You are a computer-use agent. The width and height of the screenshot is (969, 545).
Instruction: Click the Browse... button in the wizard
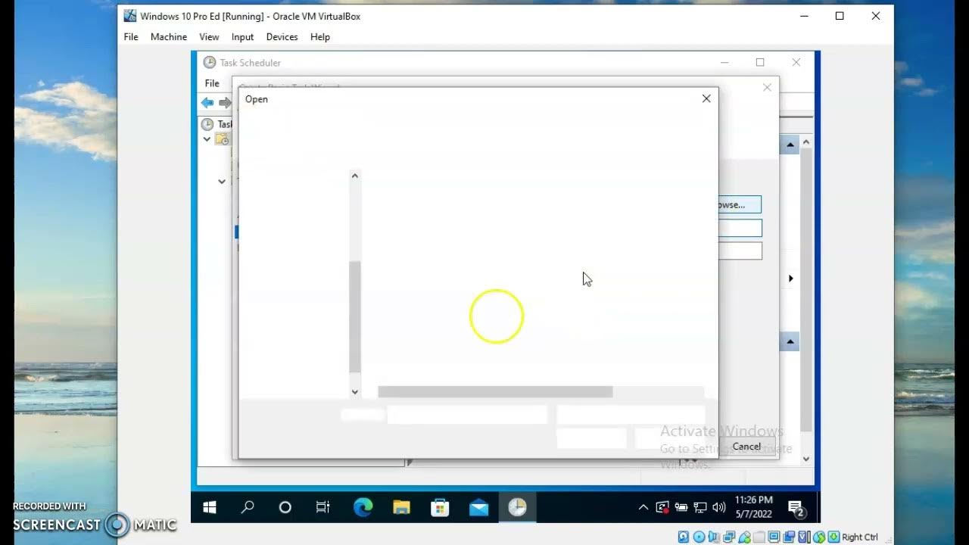coord(739,204)
